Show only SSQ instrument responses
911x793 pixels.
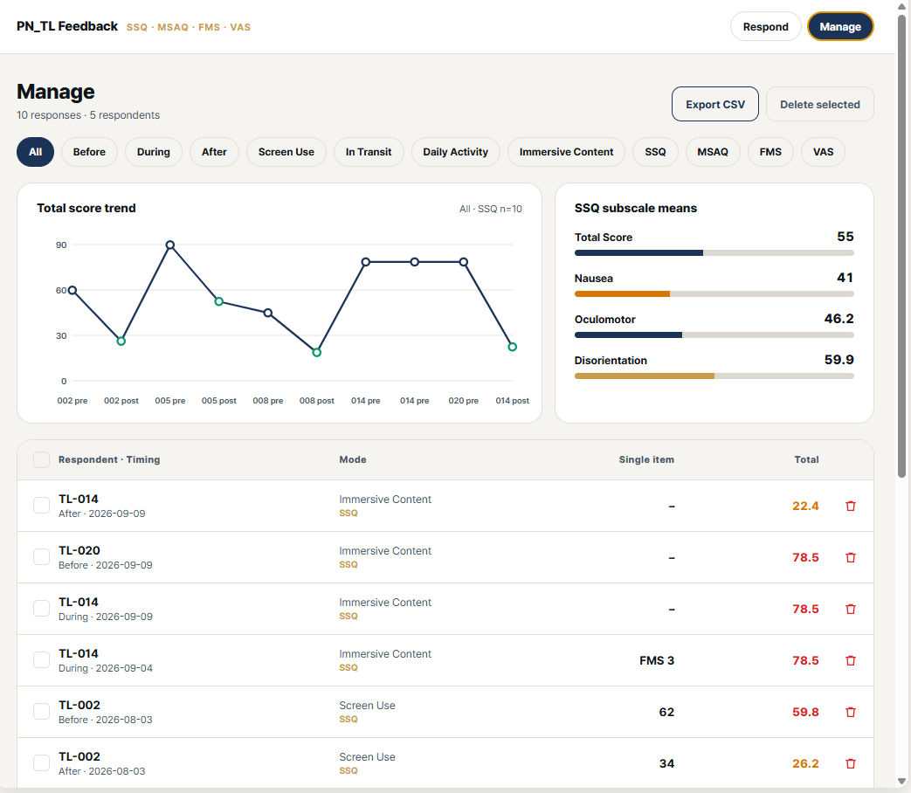pos(655,152)
